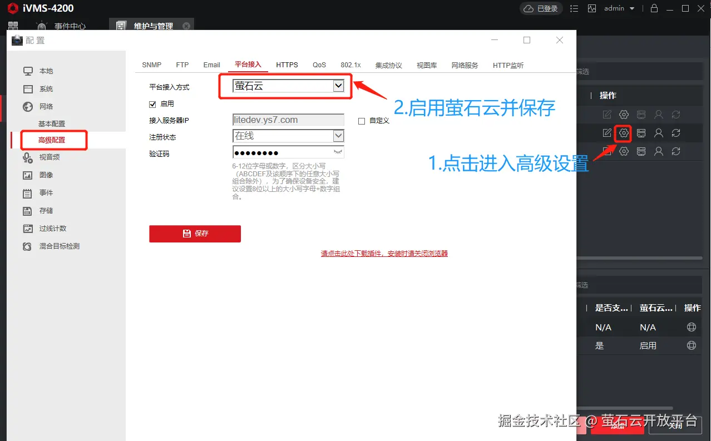Open 高级配置 under 网络
711x441 pixels.
[52, 140]
